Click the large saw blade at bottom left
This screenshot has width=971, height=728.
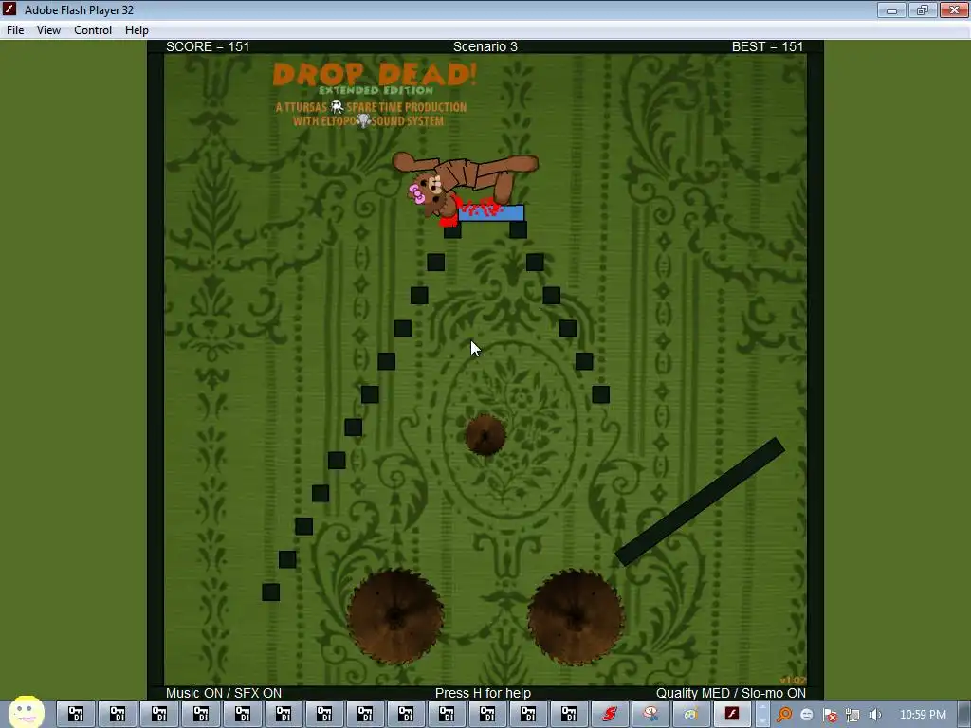[395, 616]
